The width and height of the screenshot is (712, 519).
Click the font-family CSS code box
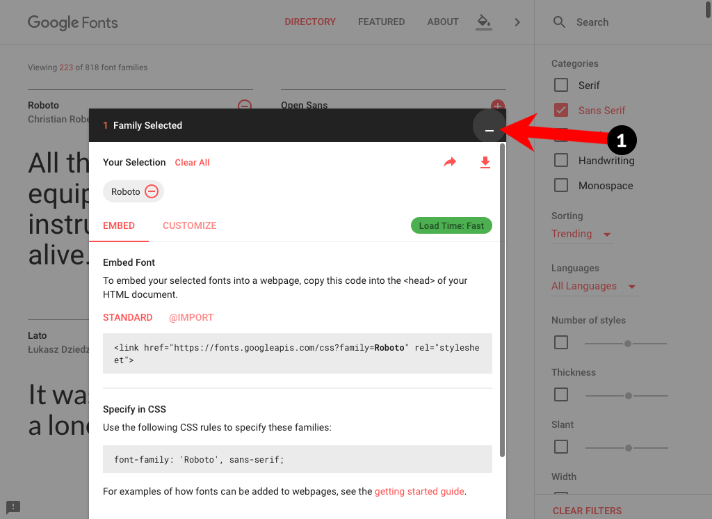298,459
